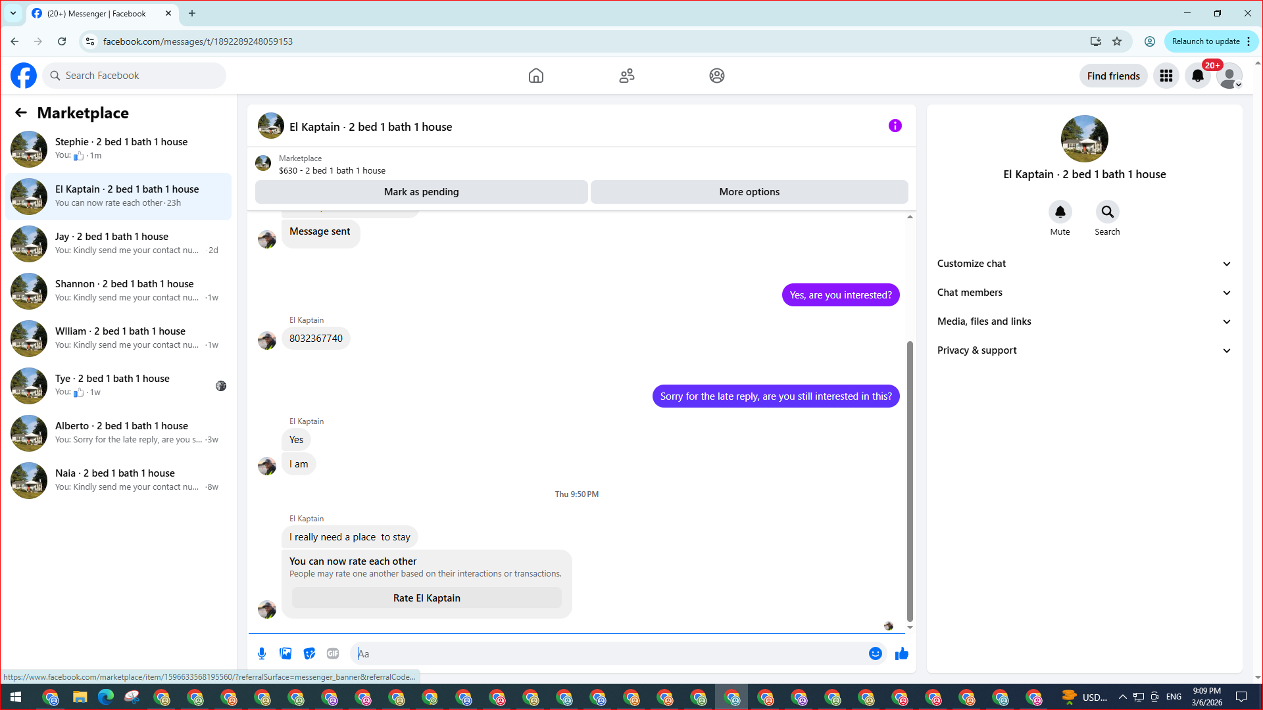The width and height of the screenshot is (1263, 710).
Task: Open the notifications bell
Action: [1197, 76]
